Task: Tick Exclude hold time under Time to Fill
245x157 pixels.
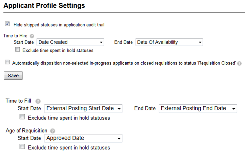Action: coord(22,117)
